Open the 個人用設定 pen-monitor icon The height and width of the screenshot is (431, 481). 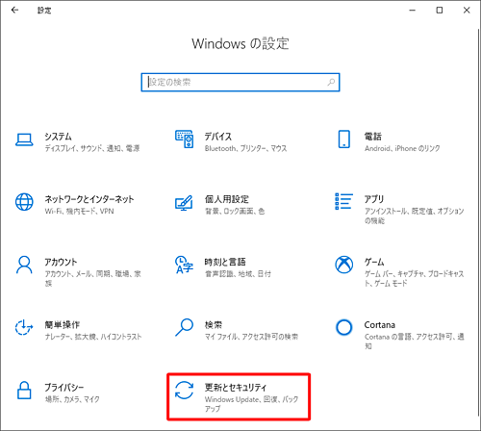[184, 203]
